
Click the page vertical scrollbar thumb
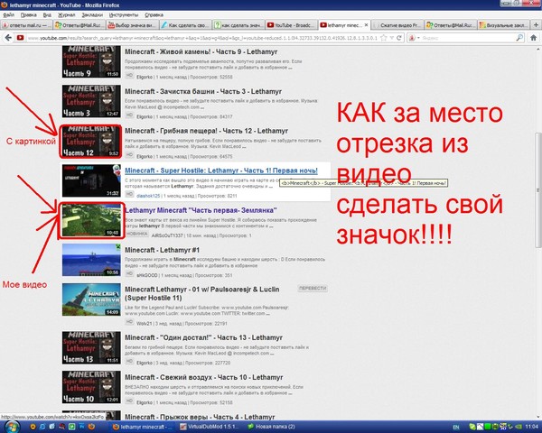pos(537,190)
